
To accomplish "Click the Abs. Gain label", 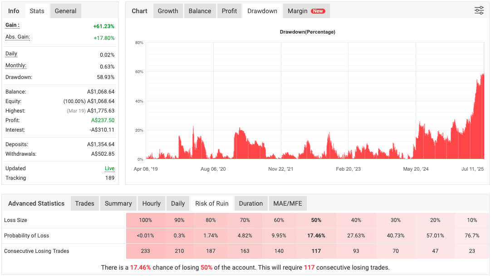I will pos(18,38).
